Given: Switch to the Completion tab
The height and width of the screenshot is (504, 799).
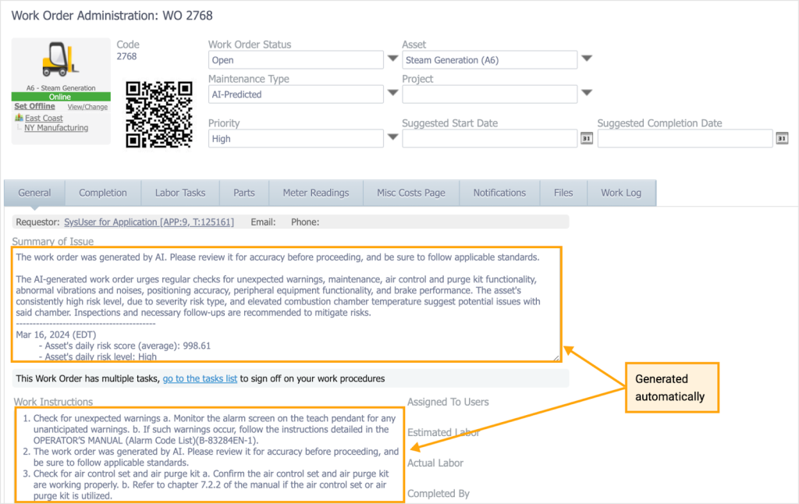Looking at the screenshot, I should coord(103,193).
